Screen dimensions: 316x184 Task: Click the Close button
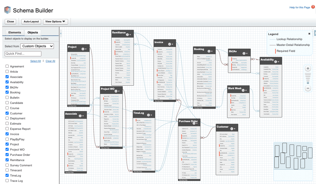tap(10, 22)
